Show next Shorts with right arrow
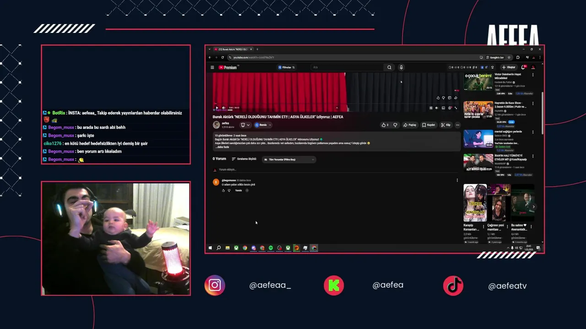This screenshot has height=329, width=586. coord(533,207)
